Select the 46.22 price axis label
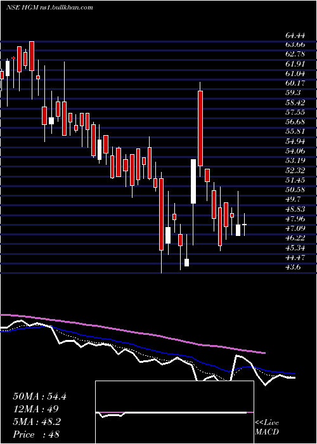Viewport: 317px width, 444px height. pos(295,238)
